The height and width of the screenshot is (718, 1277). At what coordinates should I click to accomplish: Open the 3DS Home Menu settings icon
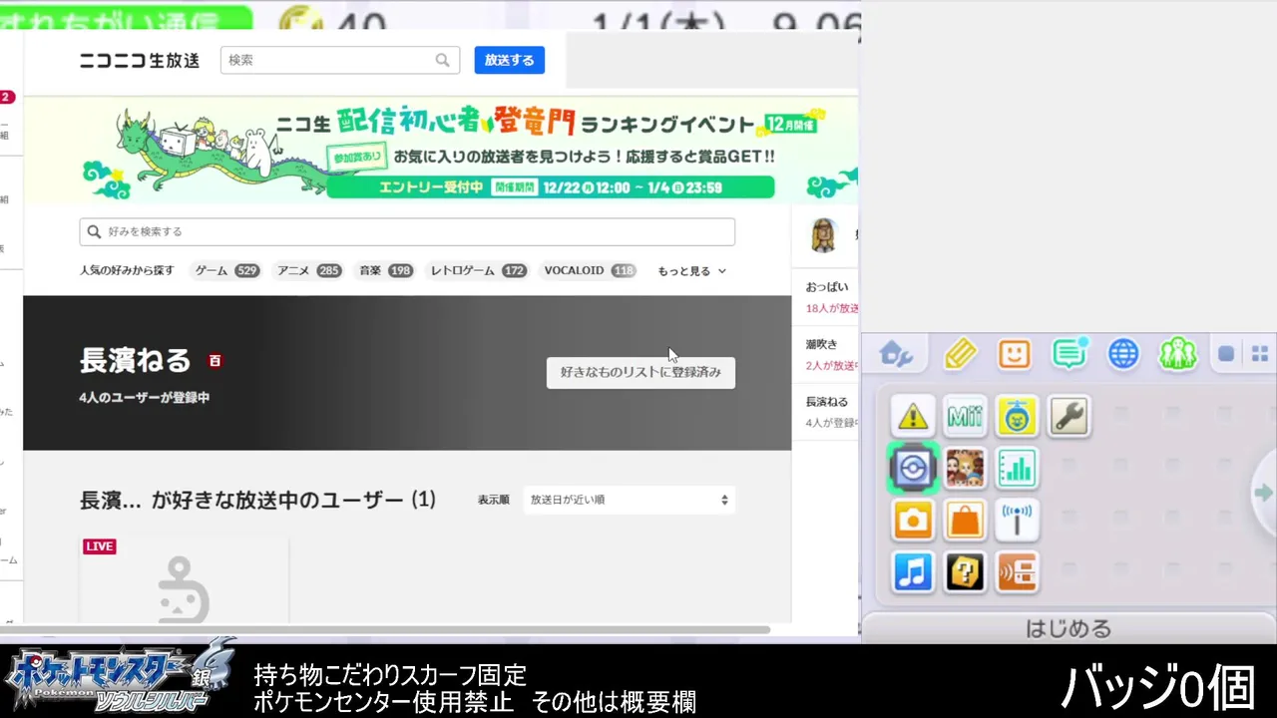pos(896,354)
